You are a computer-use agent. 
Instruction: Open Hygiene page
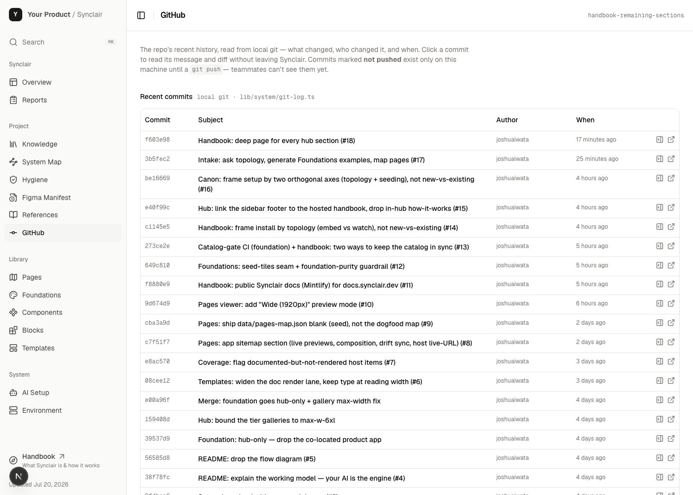[x=63, y=180]
